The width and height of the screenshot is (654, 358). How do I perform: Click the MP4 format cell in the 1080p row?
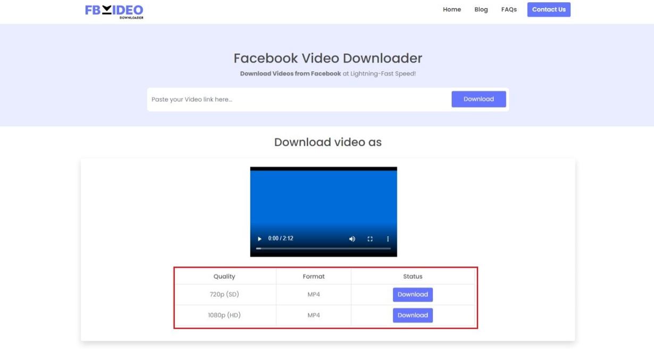[x=314, y=315]
